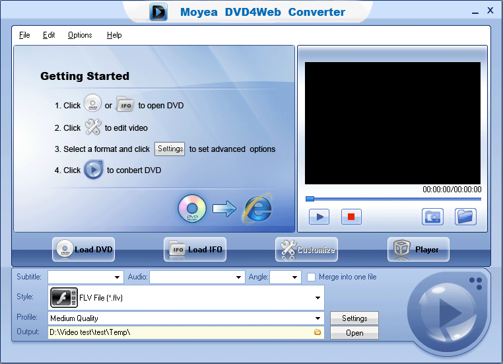The image size is (503, 364).
Task: Click the Settings button beside Profile
Action: coord(354,318)
